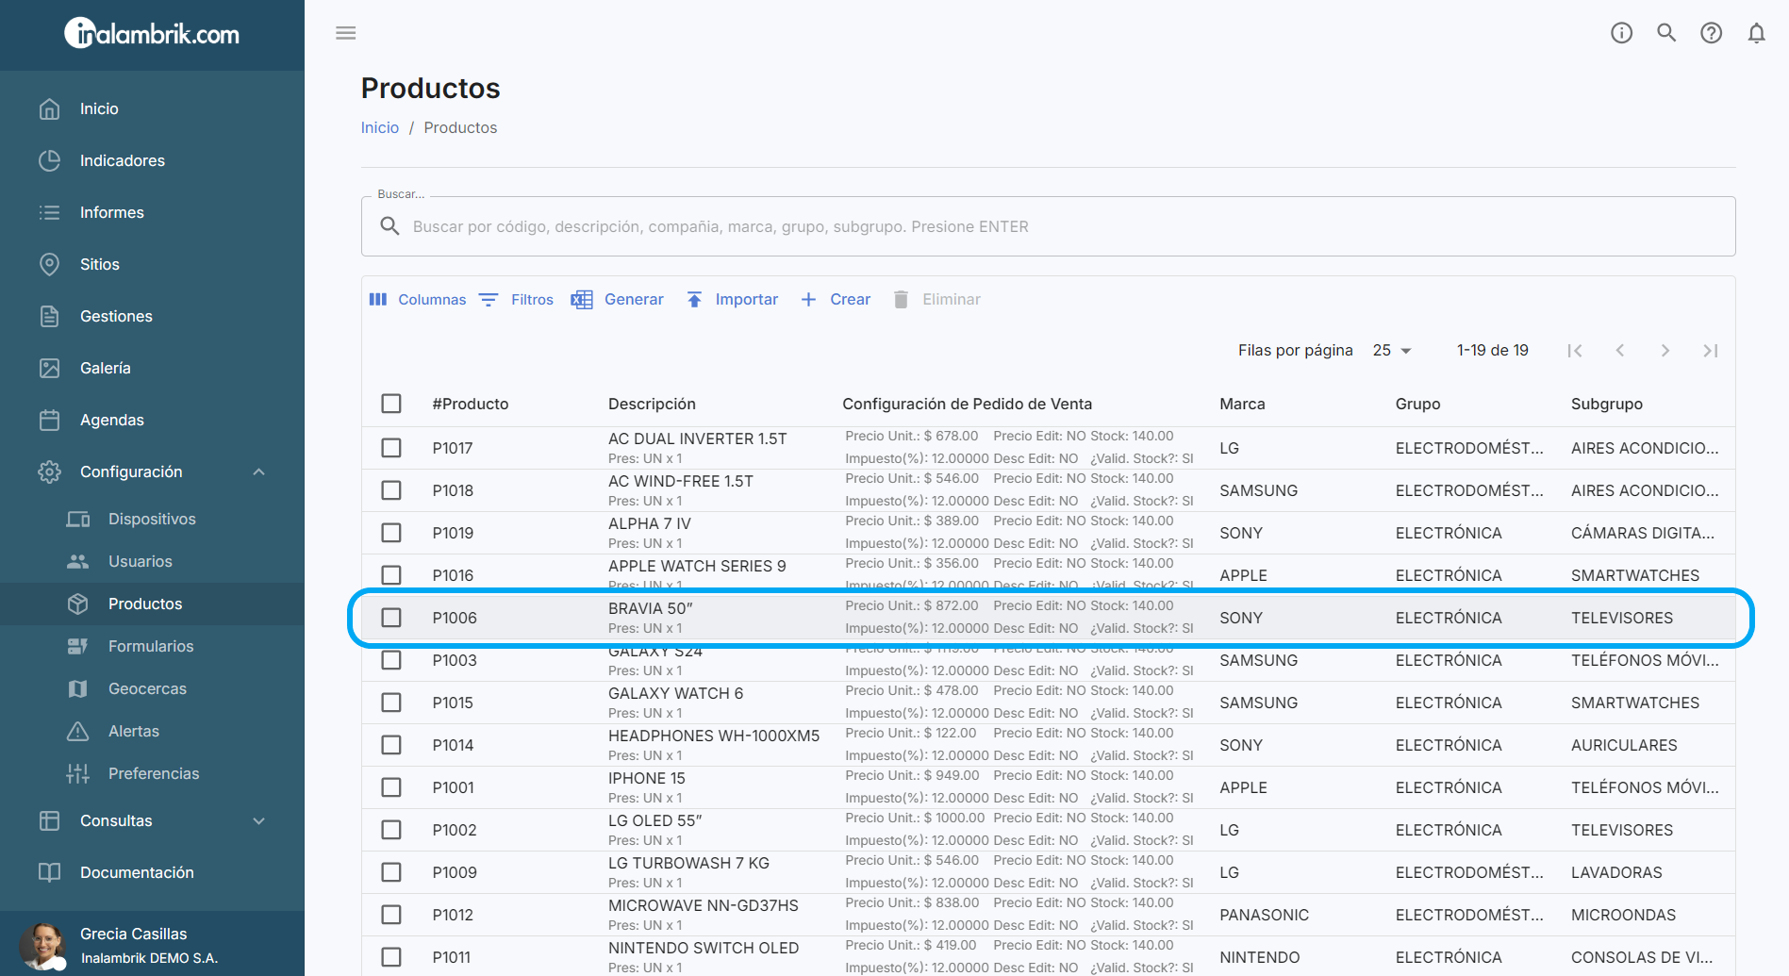Jump to the last page arrow
1789x976 pixels.
point(1710,351)
